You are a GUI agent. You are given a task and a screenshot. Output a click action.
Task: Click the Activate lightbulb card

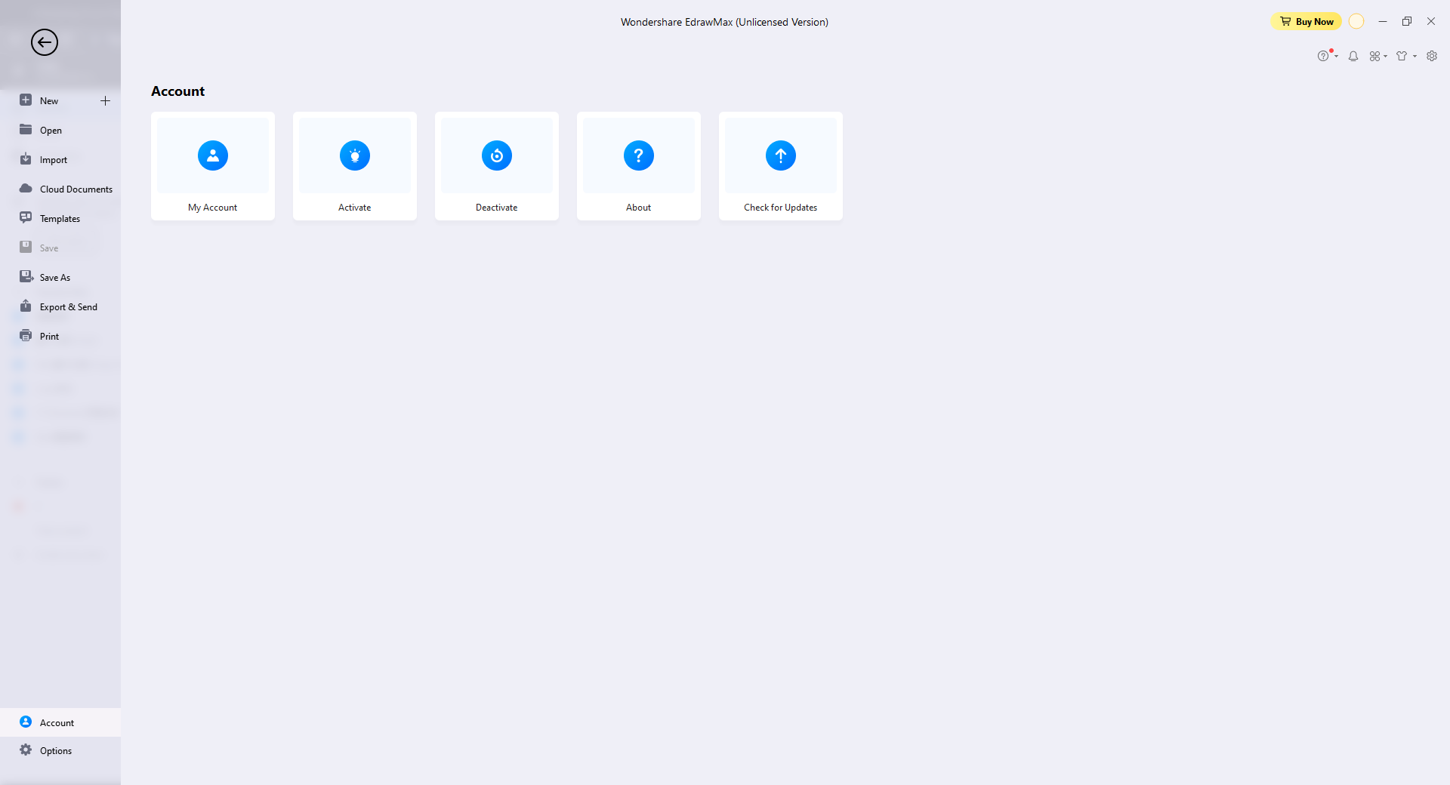355,166
